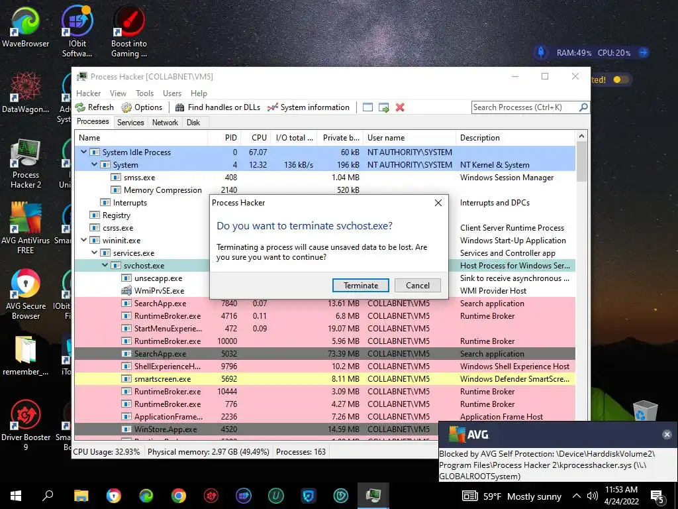
Task: Click Cancel in the terminate dialog
Action: coord(418,285)
